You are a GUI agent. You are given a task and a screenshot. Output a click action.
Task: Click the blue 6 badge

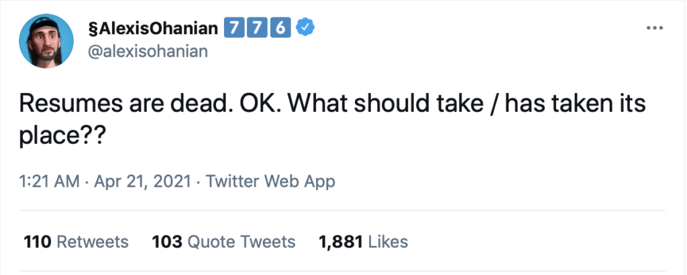pos(280,28)
